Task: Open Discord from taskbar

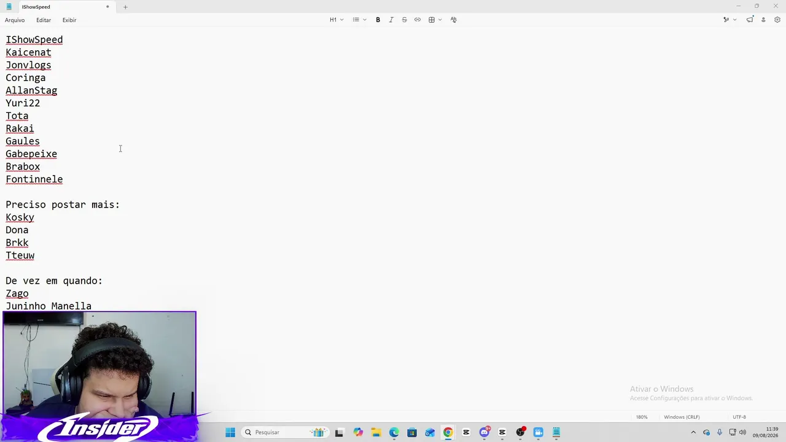Action: pyautogui.click(x=484, y=432)
